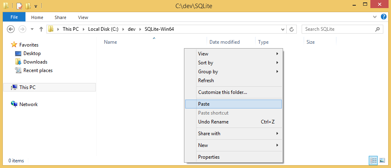Open the Customize Quick Access Toolbar dropdown
The height and width of the screenshot is (168, 391).
[x=36, y=6]
